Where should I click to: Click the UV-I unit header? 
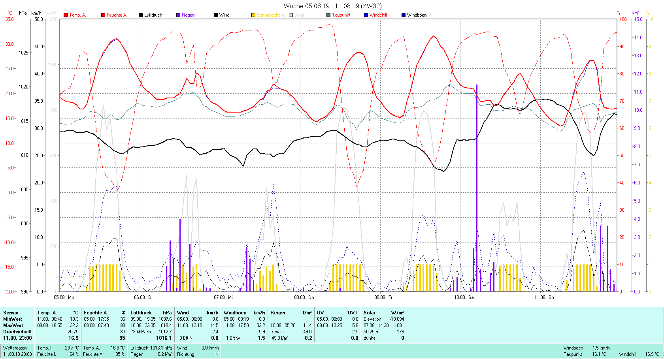coord(353,313)
